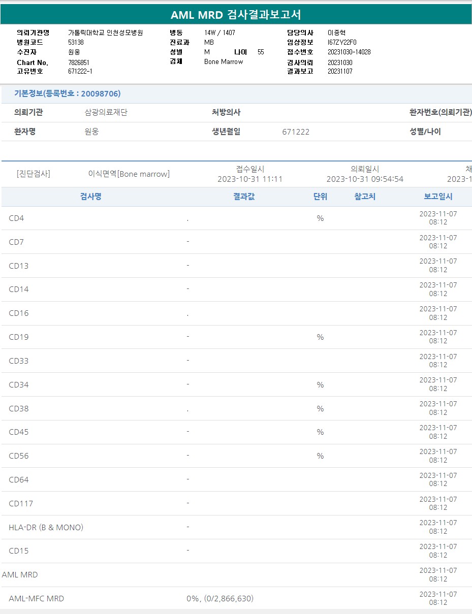Click result report date 20231107
Viewport: 472px width, 614px height.
(x=340, y=72)
